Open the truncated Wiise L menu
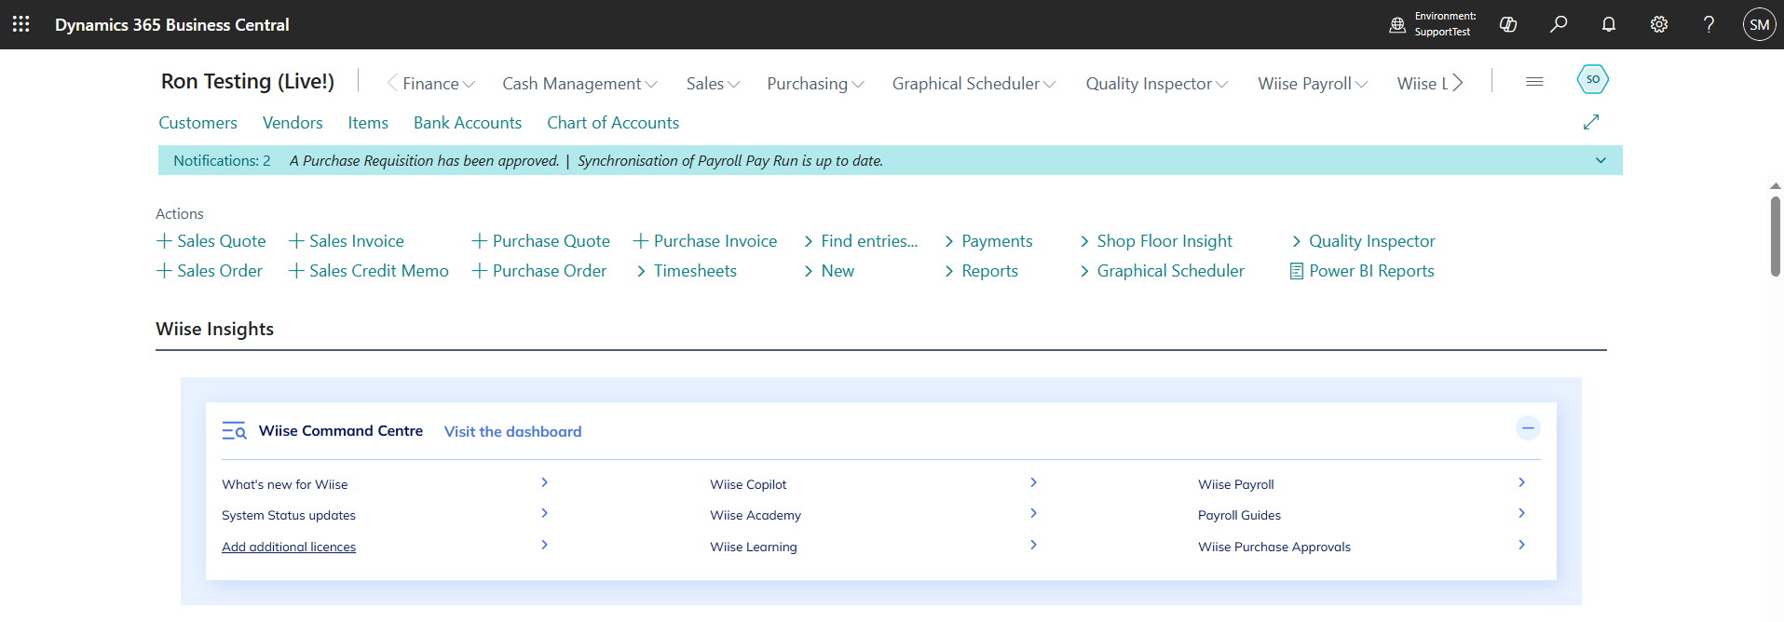 click(1422, 84)
